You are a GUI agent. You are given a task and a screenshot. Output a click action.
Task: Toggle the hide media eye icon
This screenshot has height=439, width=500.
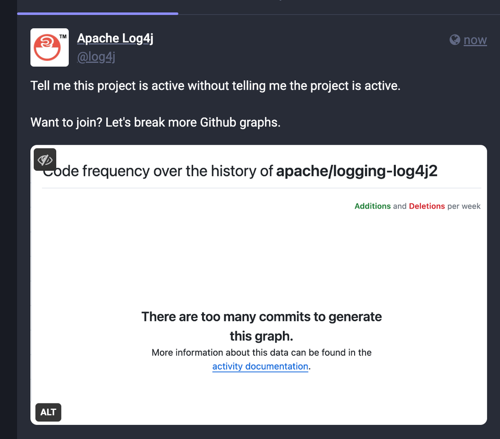[45, 159]
